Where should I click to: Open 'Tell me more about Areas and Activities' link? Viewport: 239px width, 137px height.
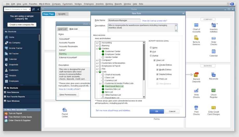[113, 111]
